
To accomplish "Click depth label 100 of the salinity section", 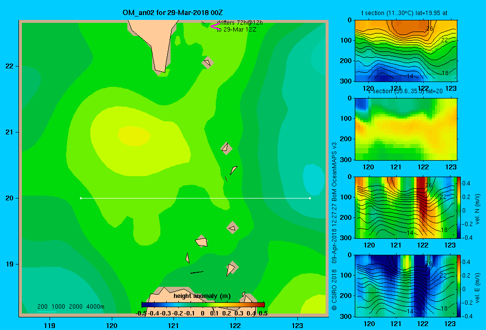I will click(347, 118).
